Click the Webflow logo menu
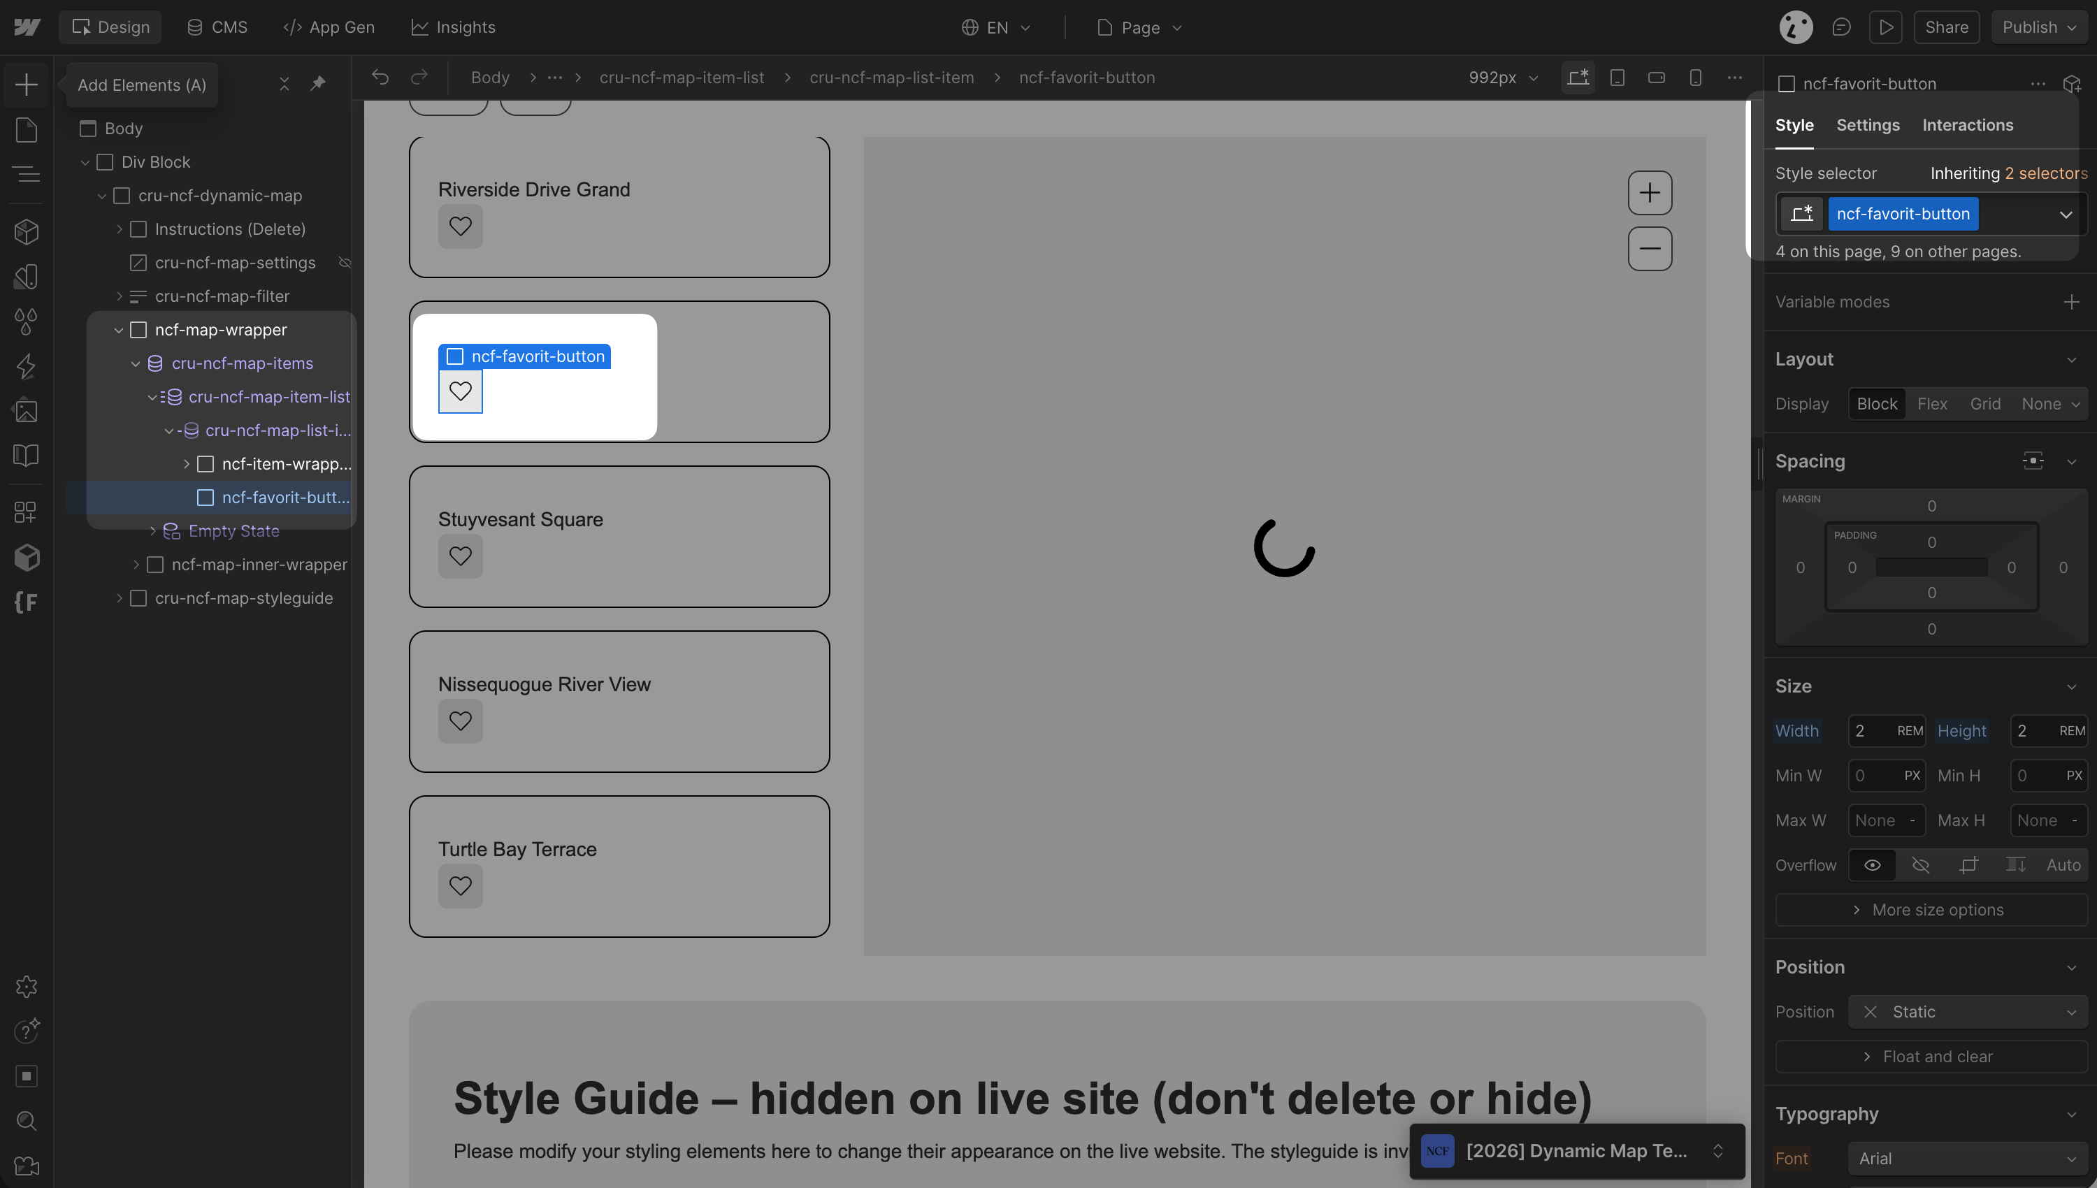Screen dimensions: 2097x1188 pyautogui.click(x=26, y=27)
